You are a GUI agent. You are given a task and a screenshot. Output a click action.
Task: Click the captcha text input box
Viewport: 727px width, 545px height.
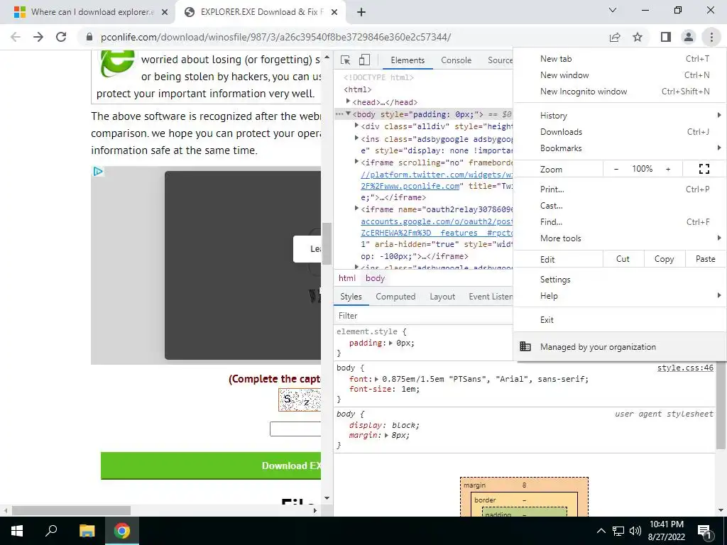[295, 429]
